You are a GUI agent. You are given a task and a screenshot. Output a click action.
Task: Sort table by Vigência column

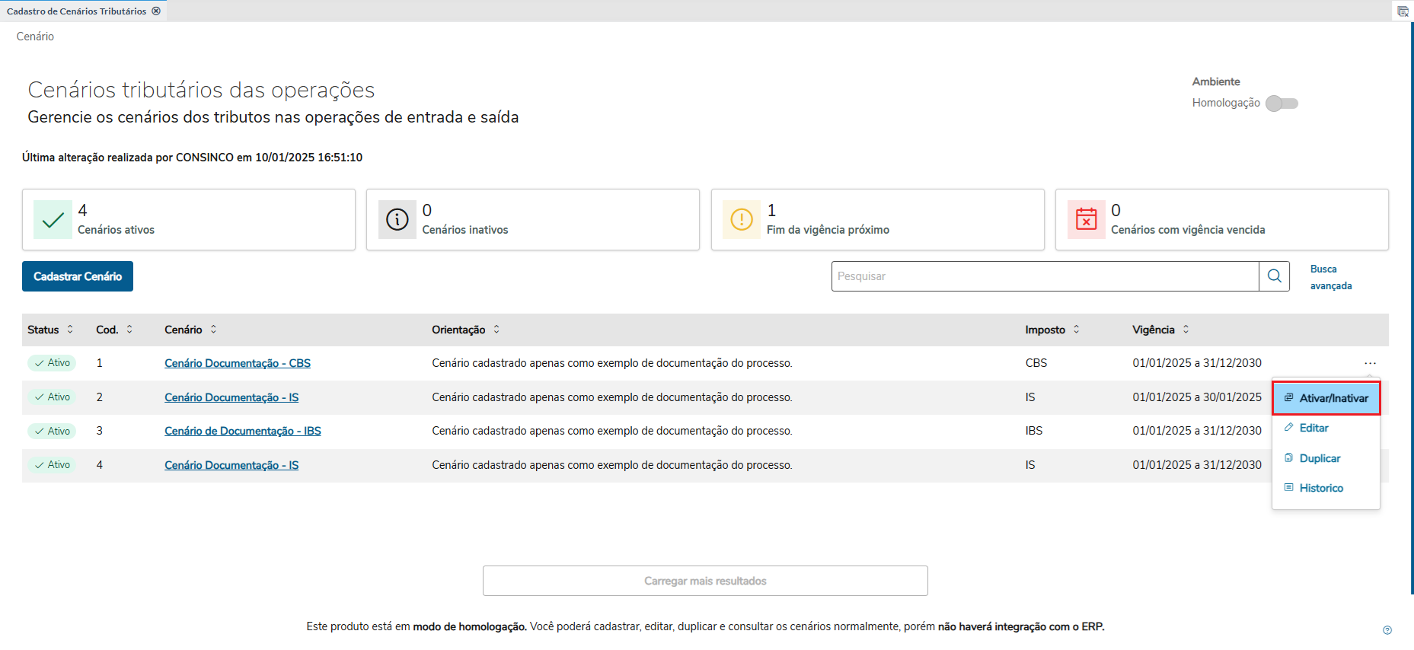(x=1186, y=330)
